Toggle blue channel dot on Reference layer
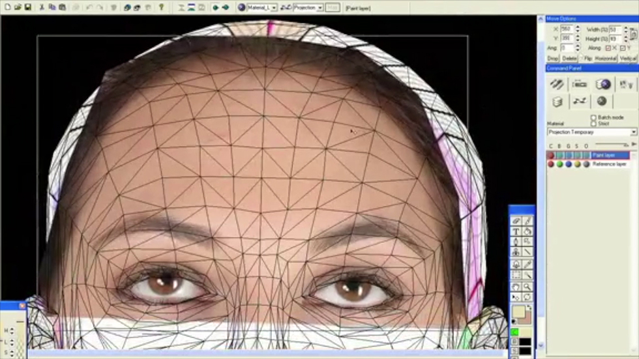The image size is (639, 359). tap(569, 164)
